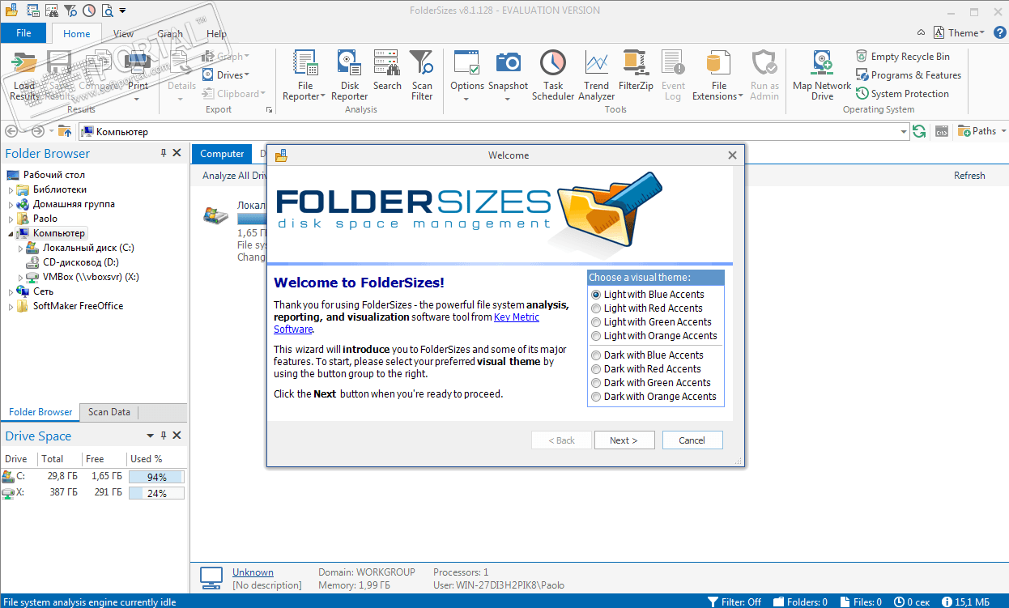Open the Task Scheduler
This screenshot has height=608, width=1009.
click(x=553, y=75)
